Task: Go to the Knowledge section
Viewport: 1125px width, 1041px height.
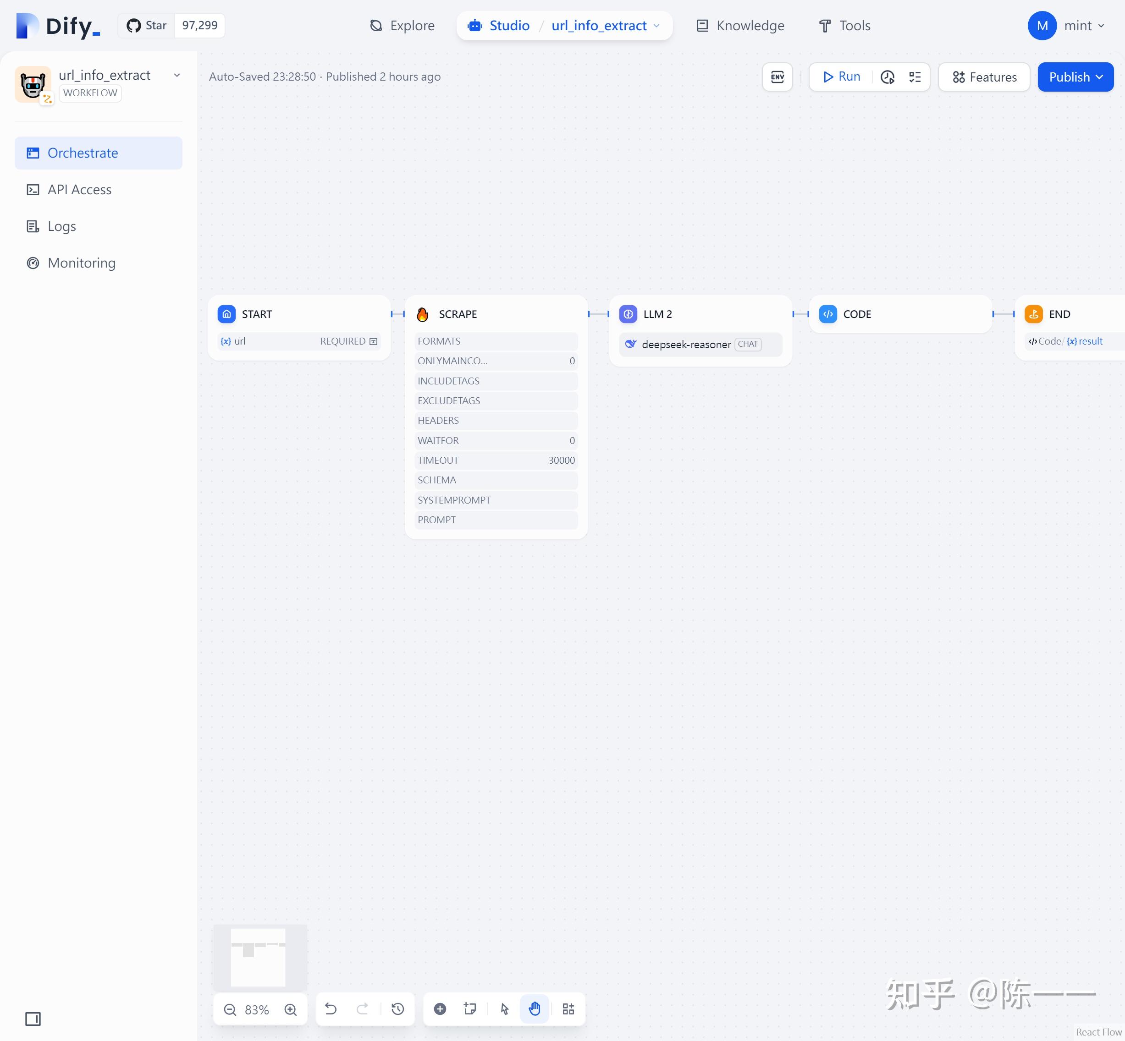Action: click(x=739, y=25)
